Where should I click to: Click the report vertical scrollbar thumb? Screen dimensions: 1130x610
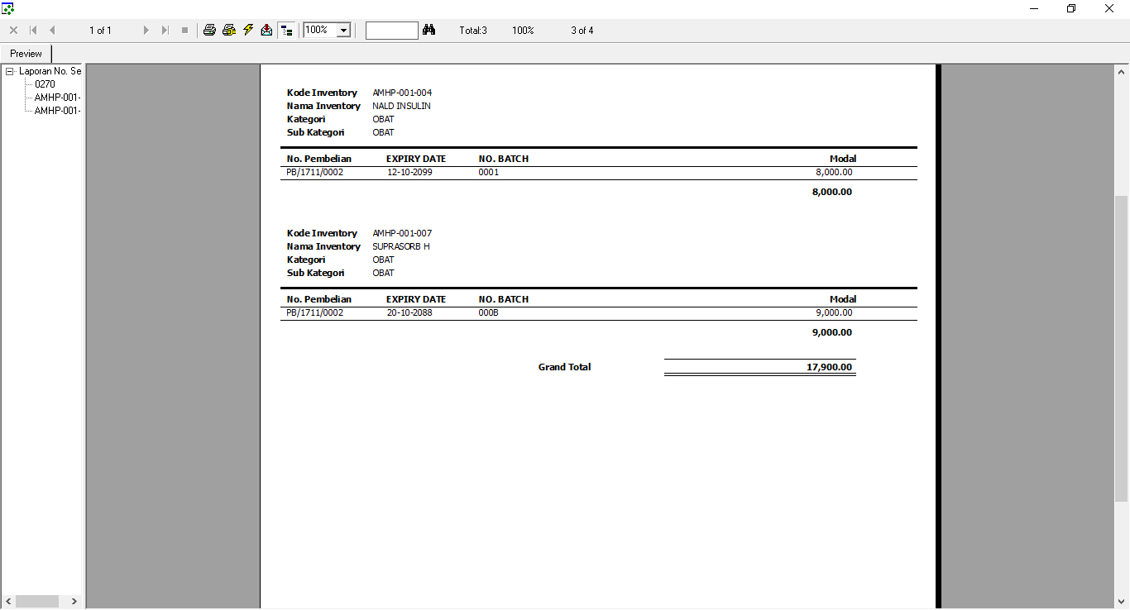[1122, 349]
